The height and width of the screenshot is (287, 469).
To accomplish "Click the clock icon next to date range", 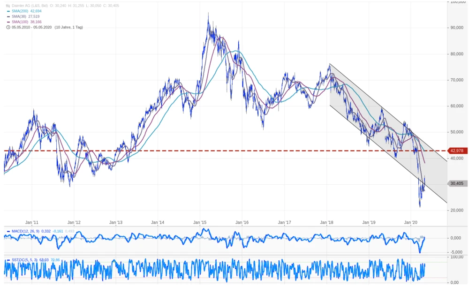I will pos(8,27).
